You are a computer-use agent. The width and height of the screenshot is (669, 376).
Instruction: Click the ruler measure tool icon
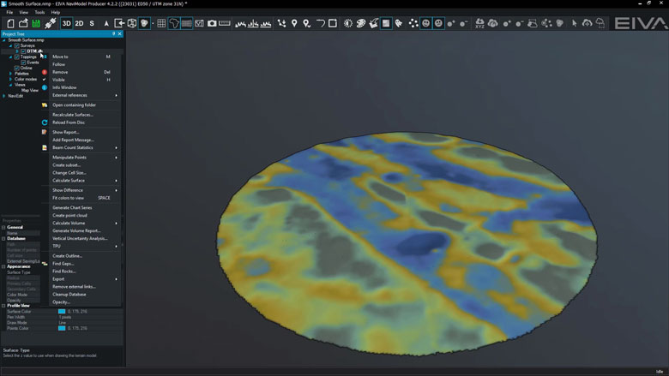pos(225,23)
